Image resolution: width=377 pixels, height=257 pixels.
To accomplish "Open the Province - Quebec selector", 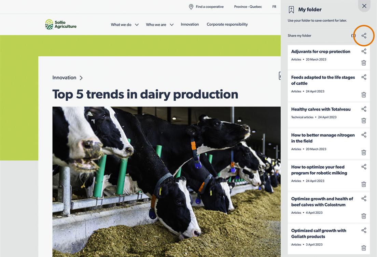I will click(248, 7).
